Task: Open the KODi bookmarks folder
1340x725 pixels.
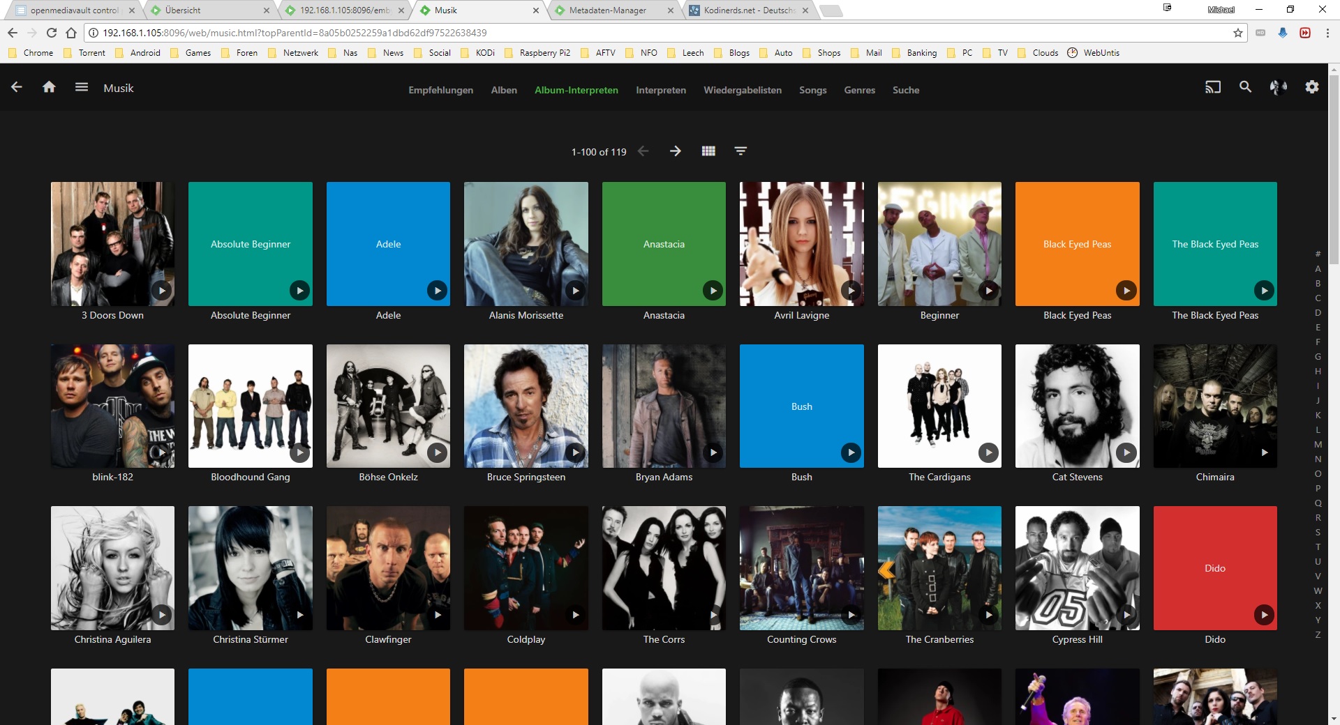Action: 478,53
